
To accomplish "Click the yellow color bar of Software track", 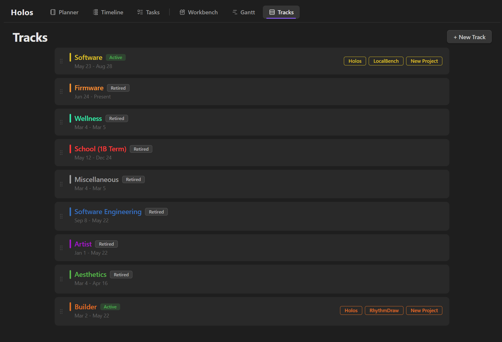I will (70, 57).
